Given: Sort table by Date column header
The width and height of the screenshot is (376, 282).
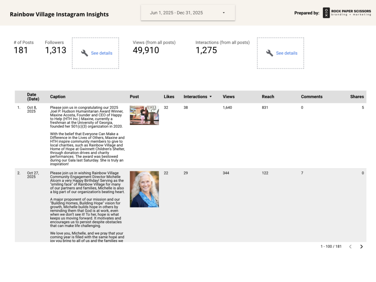Looking at the screenshot, I should click(x=33, y=97).
